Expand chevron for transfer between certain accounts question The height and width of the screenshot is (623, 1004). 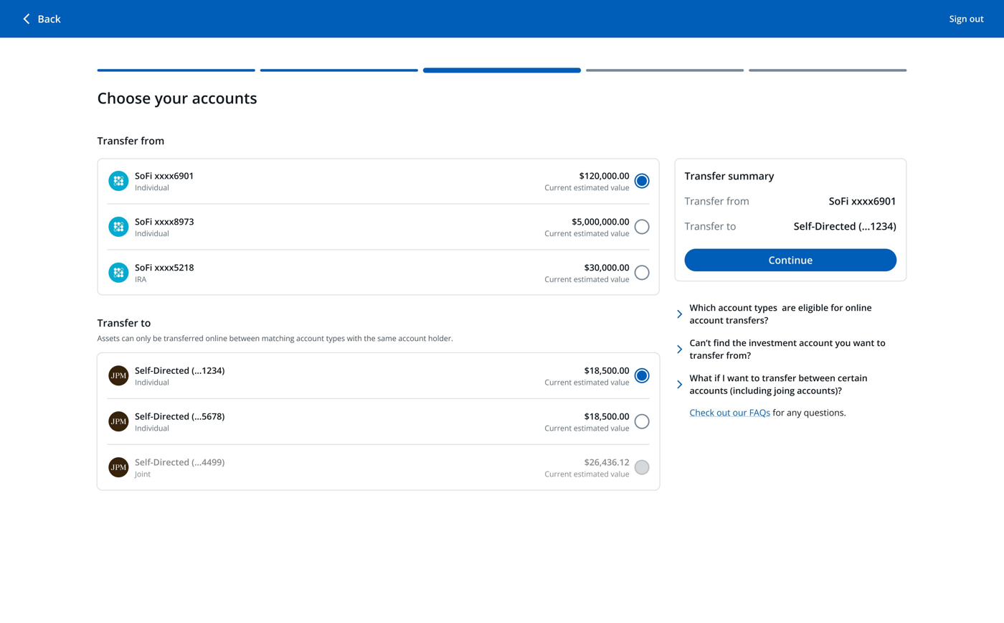[680, 385]
